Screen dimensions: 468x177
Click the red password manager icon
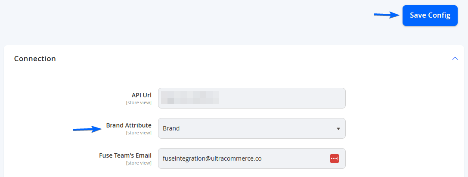coord(334,158)
